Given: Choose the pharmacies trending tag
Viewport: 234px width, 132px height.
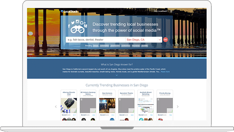Looking at the screenshot, I should point(115,46).
